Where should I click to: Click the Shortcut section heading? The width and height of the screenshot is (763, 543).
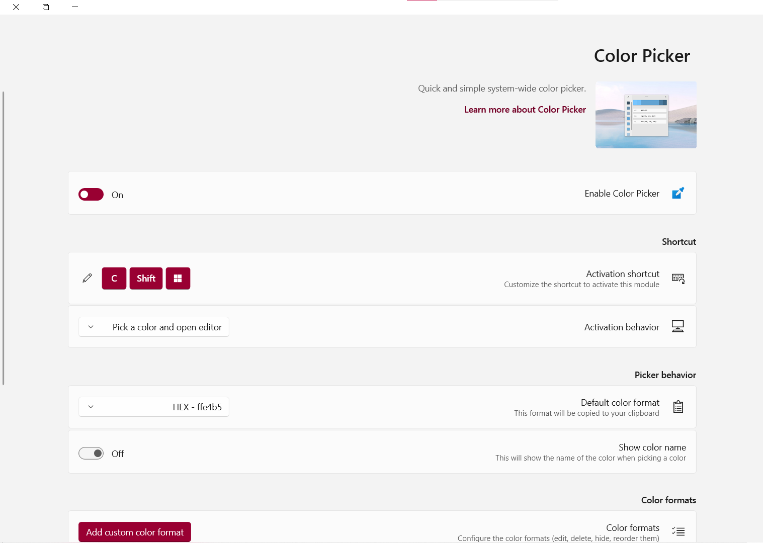point(679,242)
